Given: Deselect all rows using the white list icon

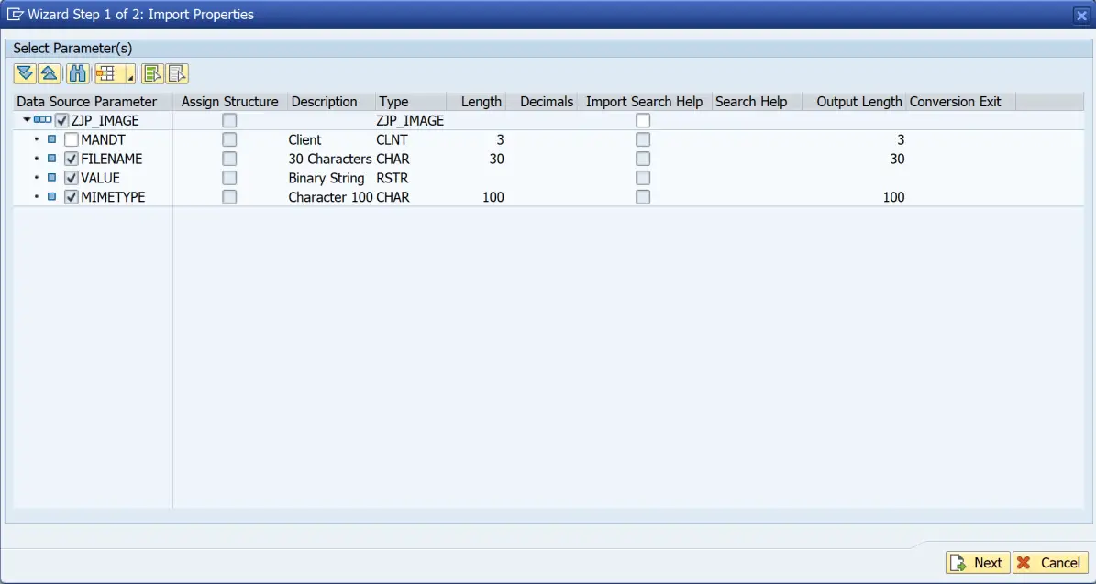Looking at the screenshot, I should (x=177, y=72).
